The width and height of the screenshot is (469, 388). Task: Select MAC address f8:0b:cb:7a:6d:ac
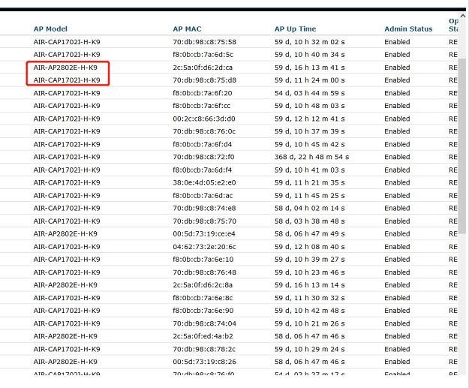tap(203, 195)
